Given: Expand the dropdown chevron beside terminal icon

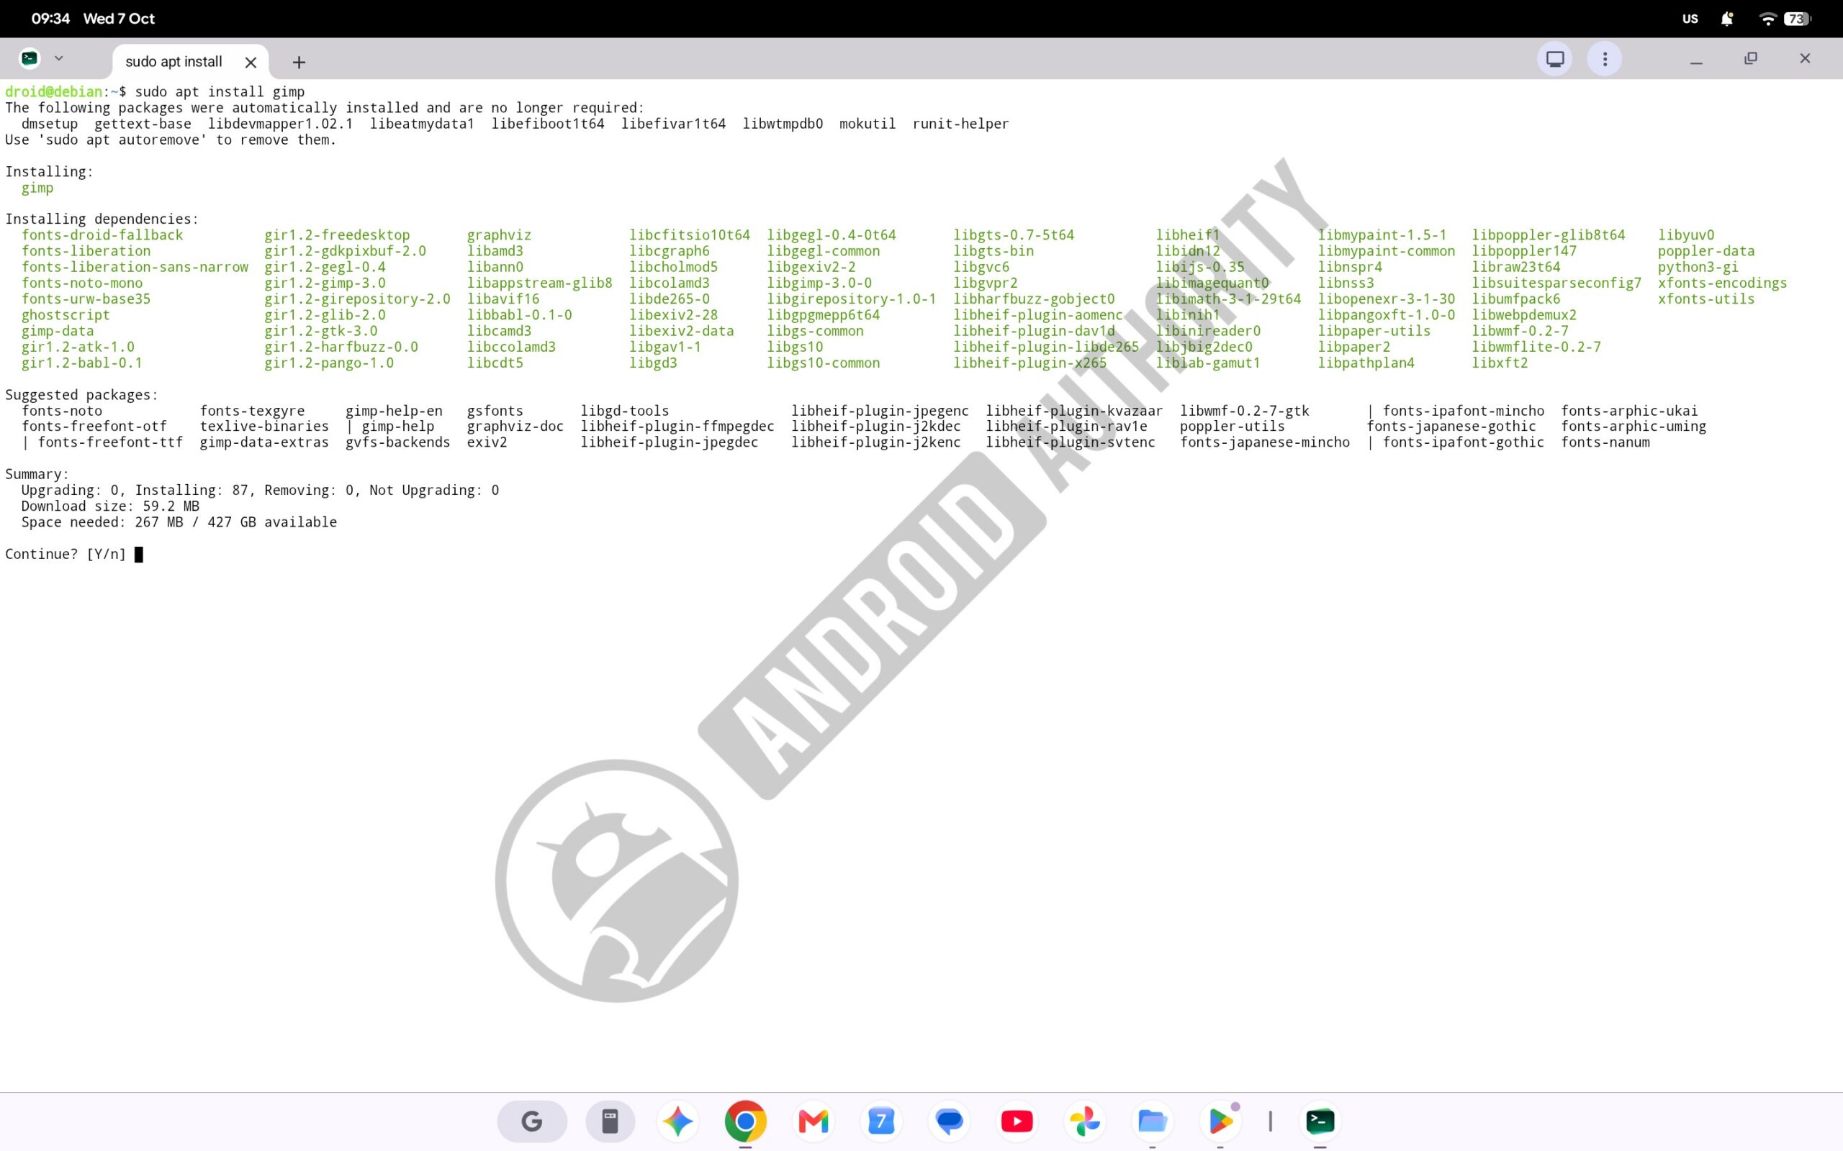Looking at the screenshot, I should (58, 58).
